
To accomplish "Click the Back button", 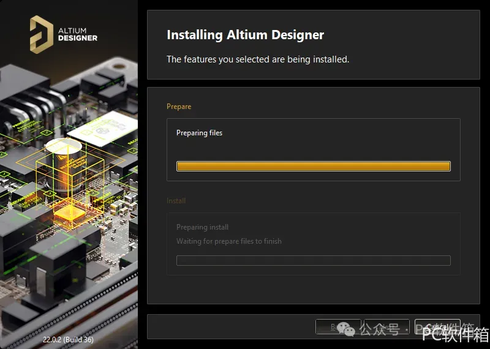I will [x=338, y=327].
